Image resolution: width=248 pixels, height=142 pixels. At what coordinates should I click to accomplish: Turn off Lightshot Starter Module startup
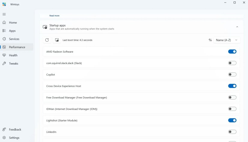pyautogui.click(x=232, y=120)
